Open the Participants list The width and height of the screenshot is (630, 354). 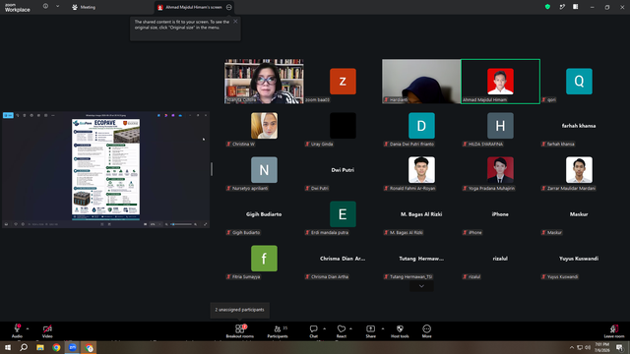(x=278, y=330)
